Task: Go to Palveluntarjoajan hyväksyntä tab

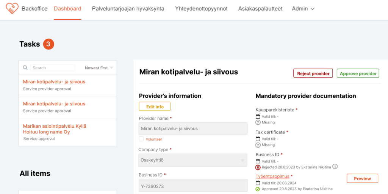Action: (x=128, y=9)
